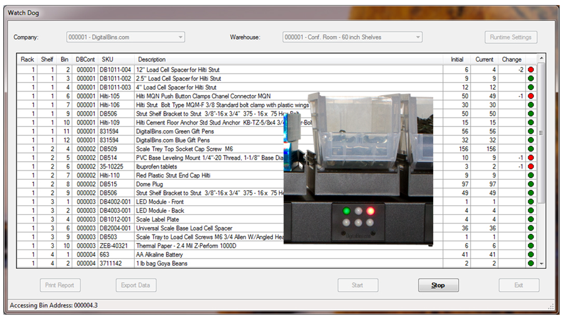Click green status dot for DB1011-002 row

tap(530, 78)
